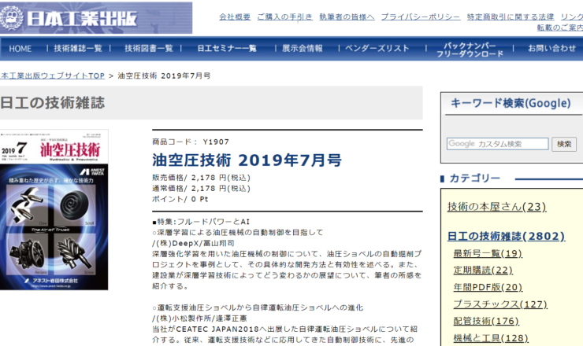
Task: Click the 日工の技術雑誌 section heading
Action: click(53, 103)
